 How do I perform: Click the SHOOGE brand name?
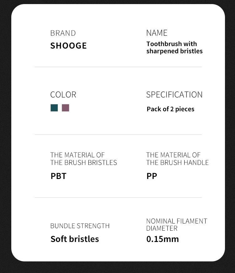68,46
